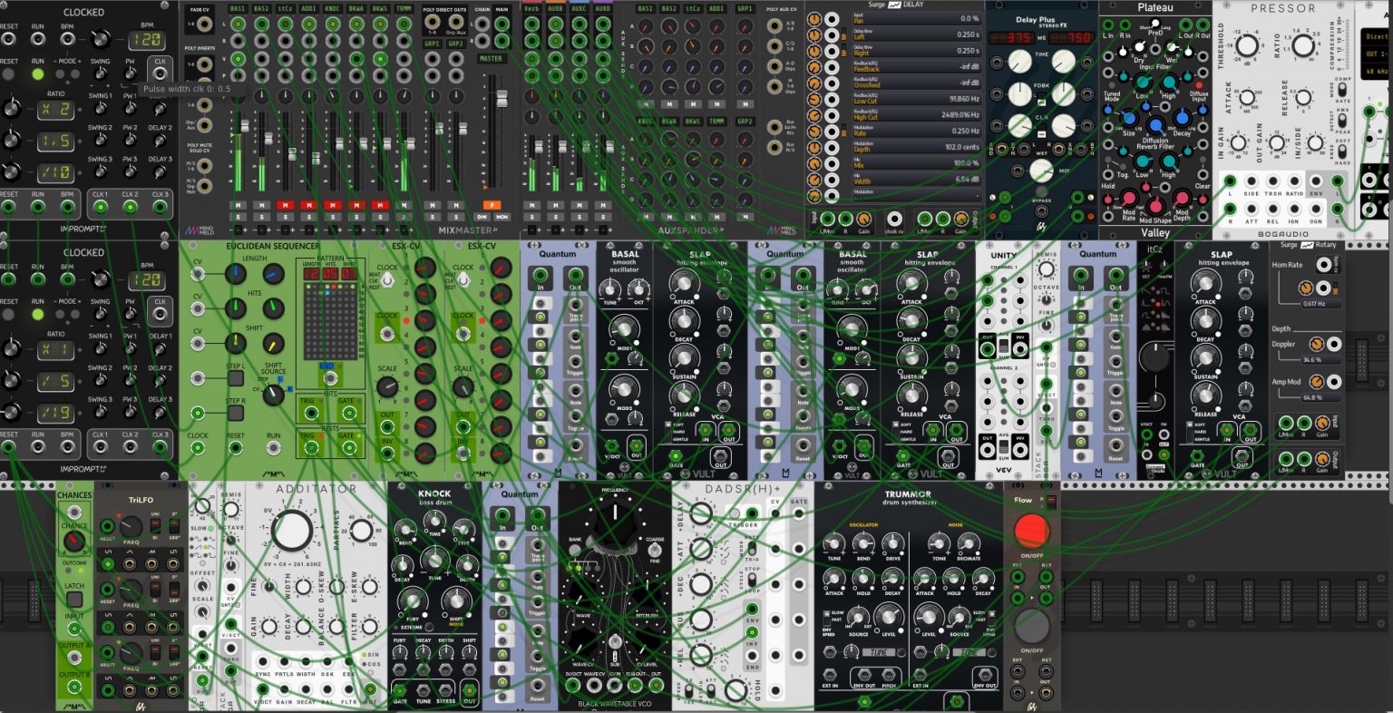The height and width of the screenshot is (713, 1393).
Task: Toggle RUN on the Clocked module with ratio X 2
Action: point(37,73)
